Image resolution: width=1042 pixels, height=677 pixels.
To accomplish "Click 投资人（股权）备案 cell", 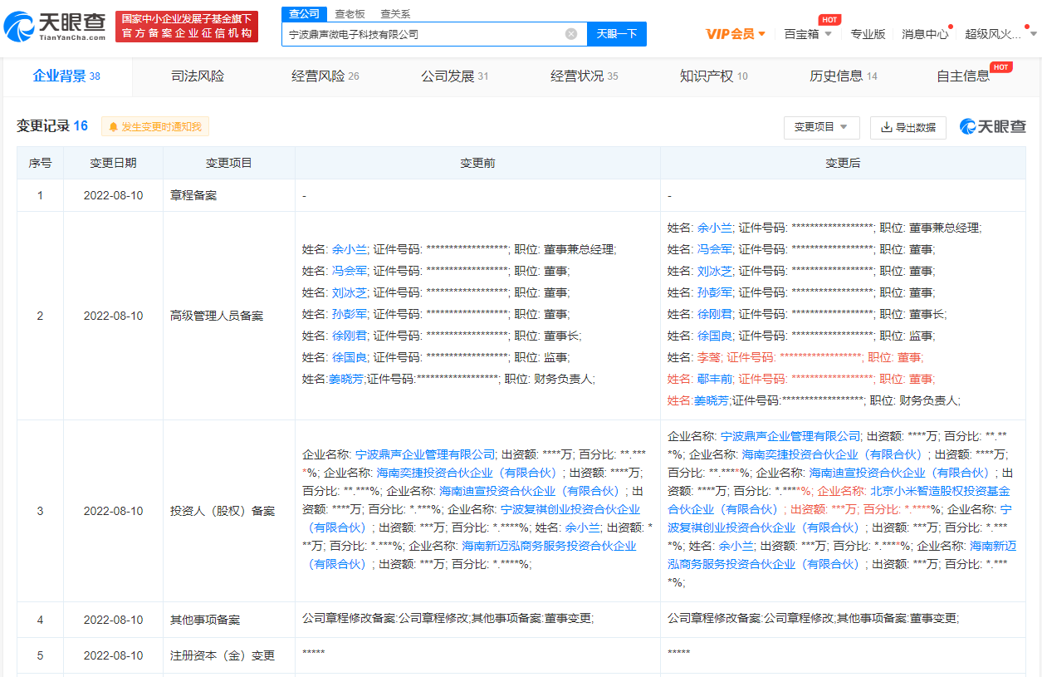I will [x=229, y=511].
